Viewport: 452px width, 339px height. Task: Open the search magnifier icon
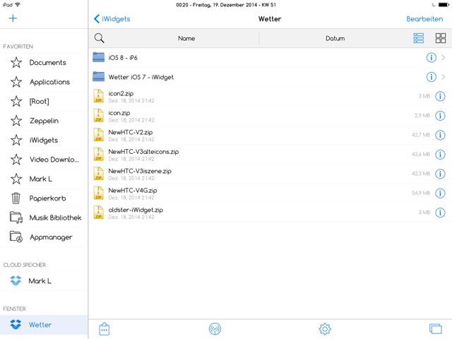click(x=100, y=38)
